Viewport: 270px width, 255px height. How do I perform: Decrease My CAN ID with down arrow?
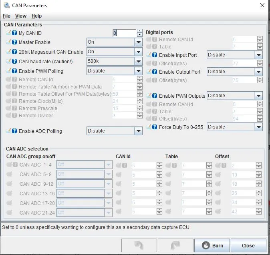coord(140,35)
